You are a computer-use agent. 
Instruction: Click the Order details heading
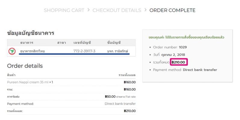(x=25, y=66)
